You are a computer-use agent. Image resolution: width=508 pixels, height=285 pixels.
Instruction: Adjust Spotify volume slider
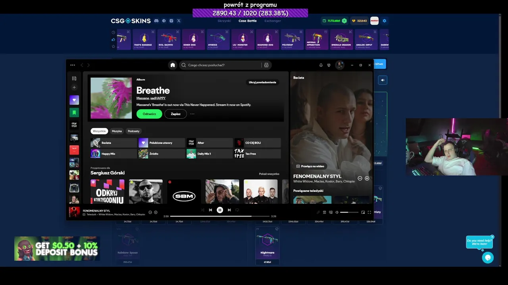tap(348, 213)
